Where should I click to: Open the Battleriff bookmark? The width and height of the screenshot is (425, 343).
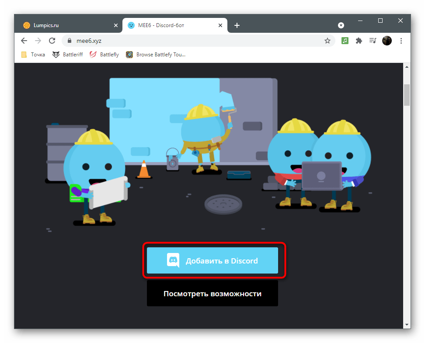(68, 55)
